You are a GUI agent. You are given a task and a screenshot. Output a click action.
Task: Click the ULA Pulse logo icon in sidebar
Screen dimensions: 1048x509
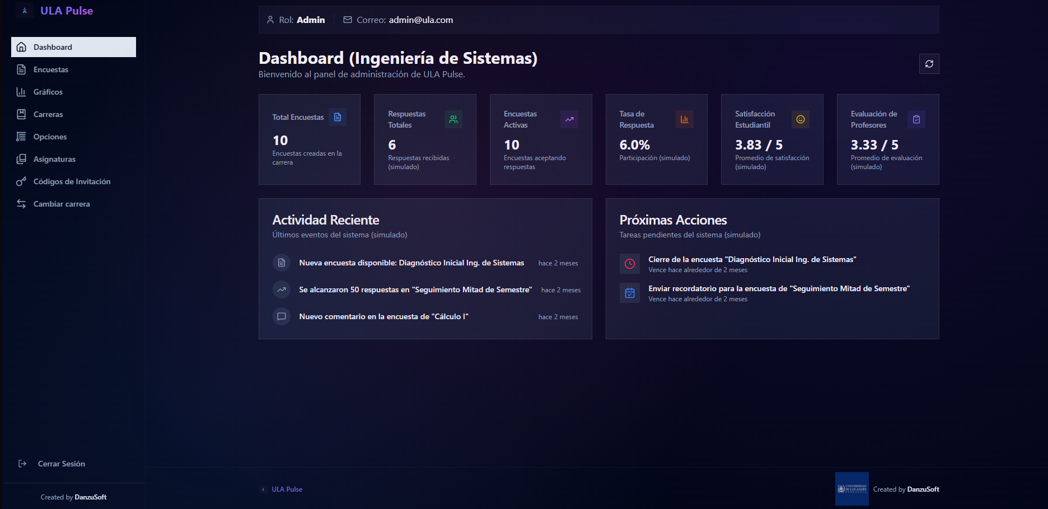click(25, 11)
